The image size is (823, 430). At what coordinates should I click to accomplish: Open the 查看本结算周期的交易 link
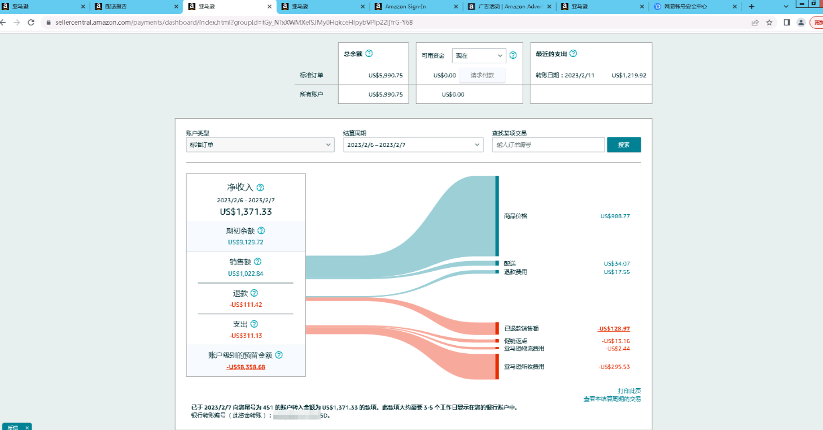pos(612,399)
